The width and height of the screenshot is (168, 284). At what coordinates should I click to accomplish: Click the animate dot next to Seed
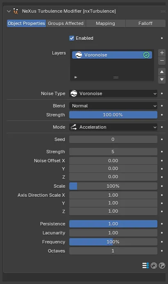pyautogui.click(x=162, y=139)
